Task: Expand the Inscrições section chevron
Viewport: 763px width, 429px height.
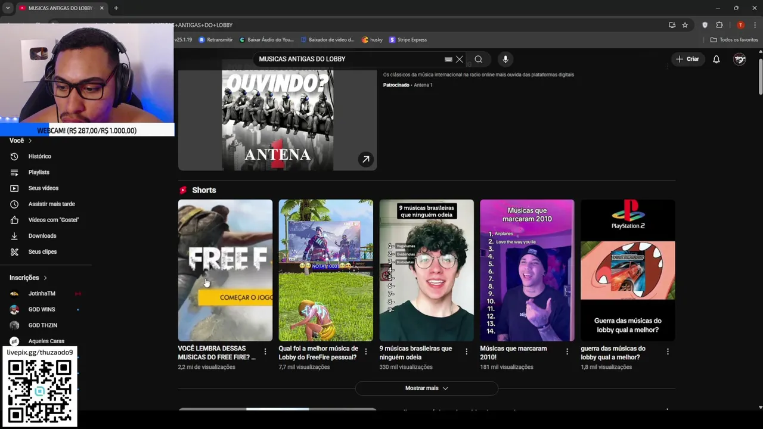Action: (x=45, y=278)
